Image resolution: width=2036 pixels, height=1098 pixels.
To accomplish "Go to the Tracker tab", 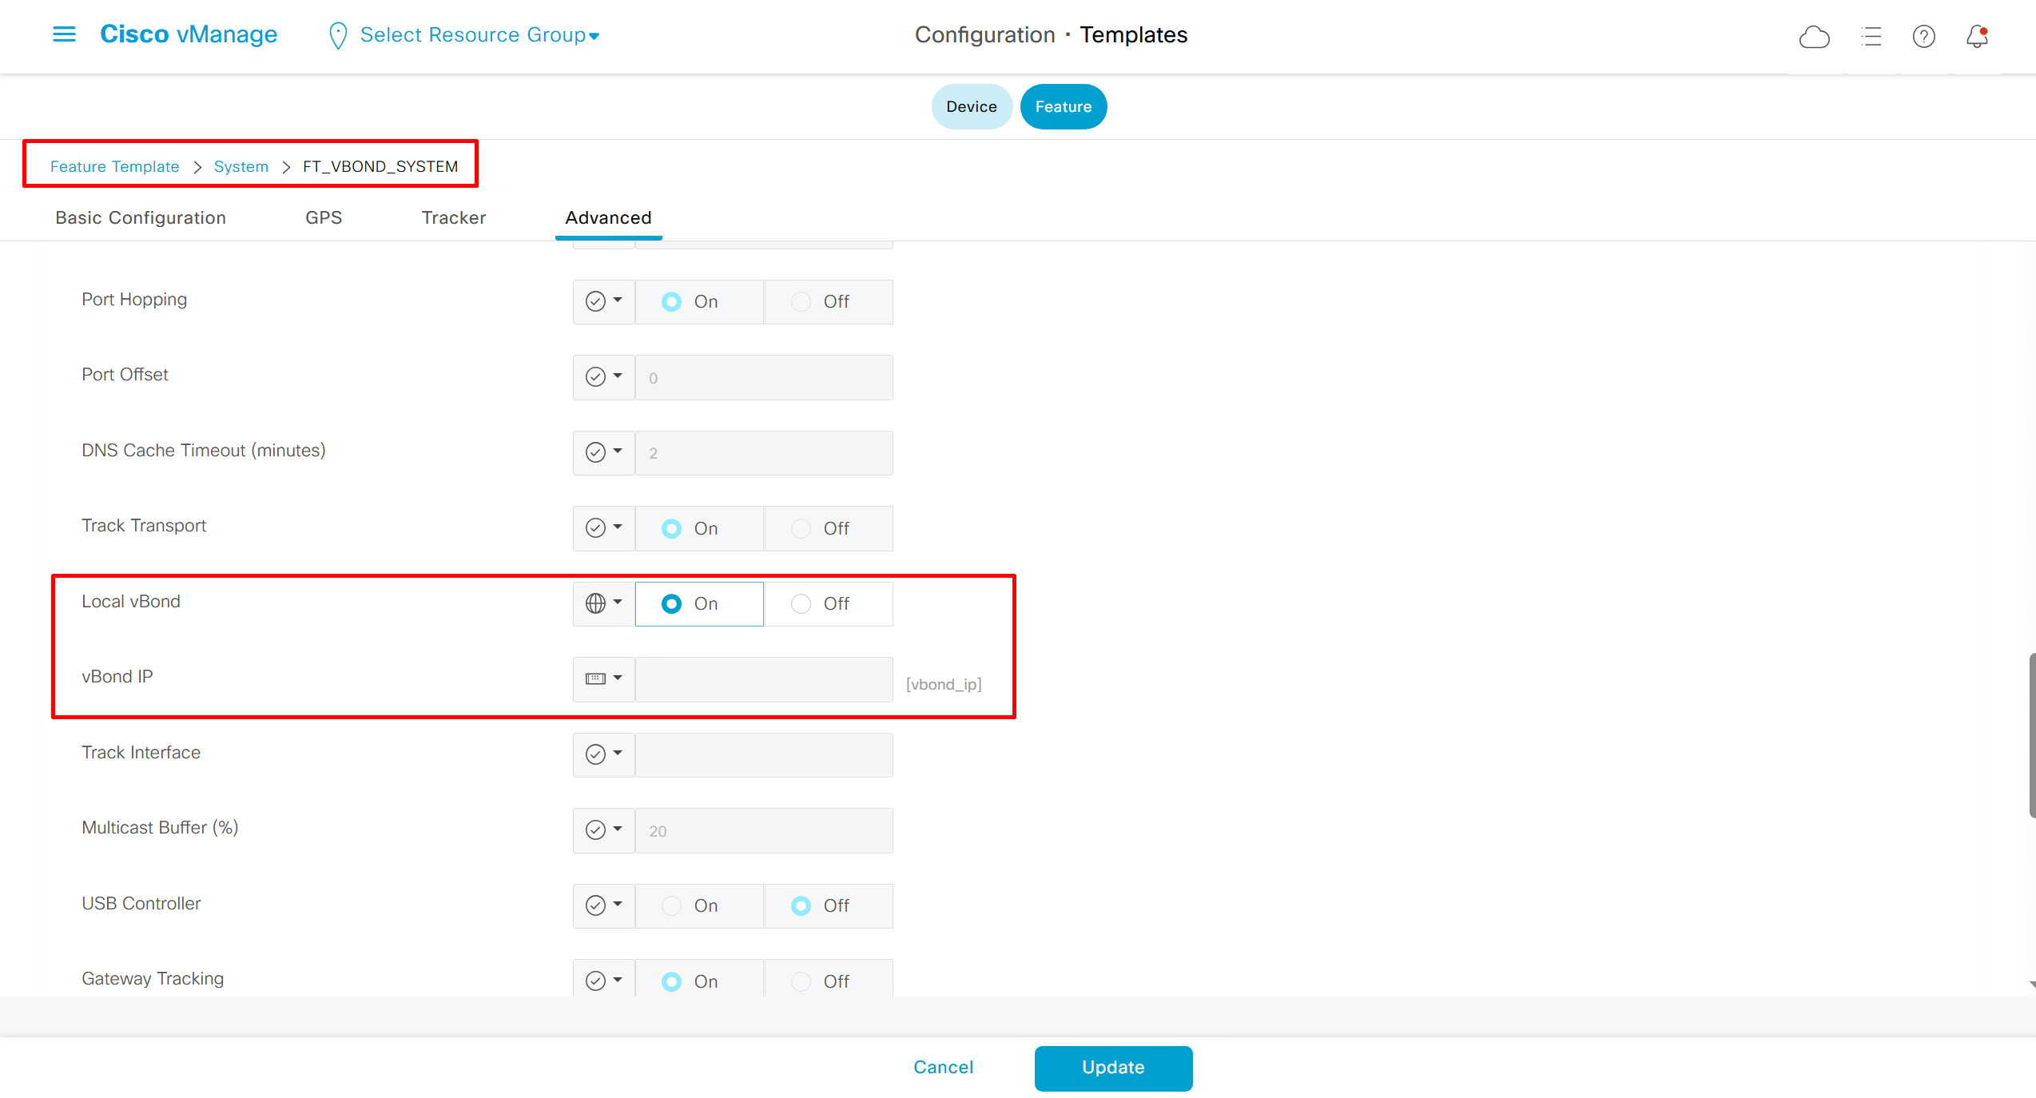I will [453, 217].
